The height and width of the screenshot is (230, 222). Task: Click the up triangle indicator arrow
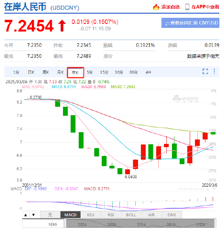26,215
